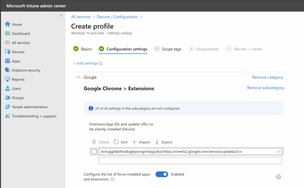The image size is (304, 188).
Task: Open the Endpoint security shield icon
Action: point(7,70)
